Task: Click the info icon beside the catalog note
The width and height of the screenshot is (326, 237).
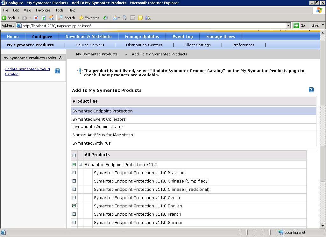Action: coord(80,71)
